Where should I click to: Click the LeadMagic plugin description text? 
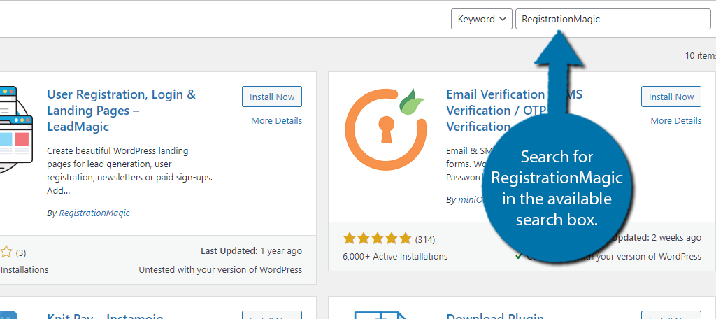point(130,171)
